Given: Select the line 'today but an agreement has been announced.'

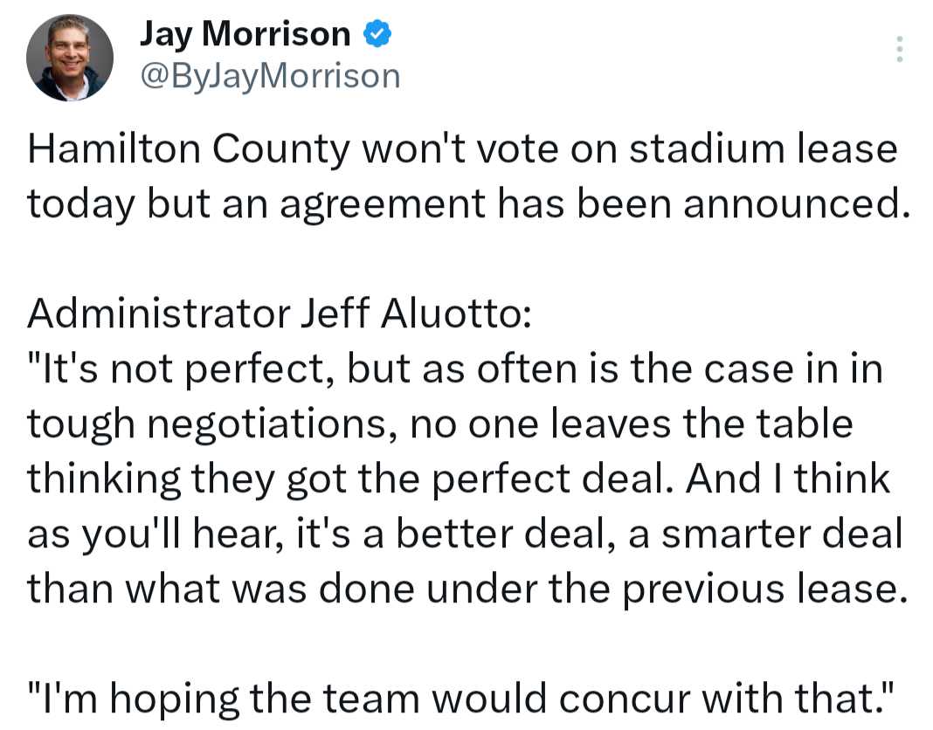Looking at the screenshot, I should coord(469,204).
